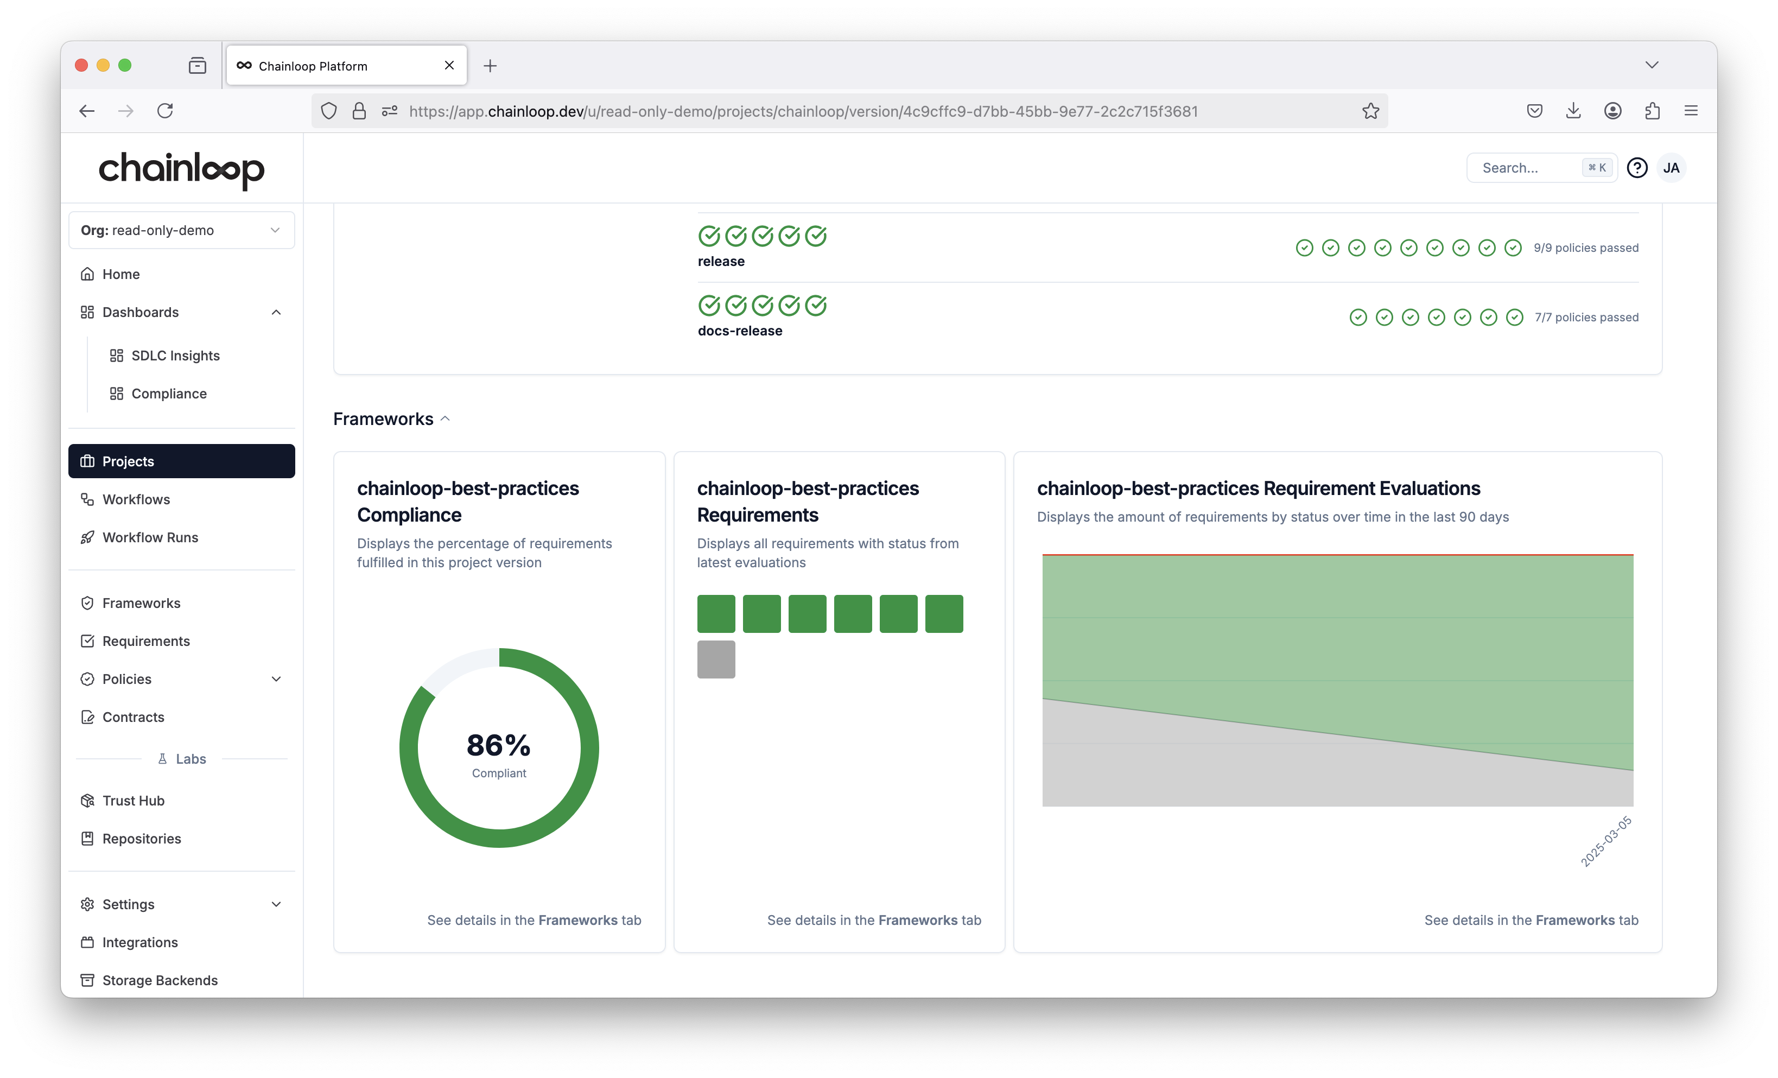This screenshot has width=1778, height=1078.
Task: Open Trust Hub under Labs
Action: (181, 801)
